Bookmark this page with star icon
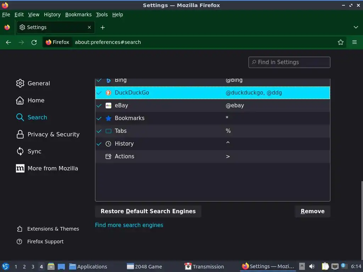The height and width of the screenshot is (272, 363). [341, 42]
